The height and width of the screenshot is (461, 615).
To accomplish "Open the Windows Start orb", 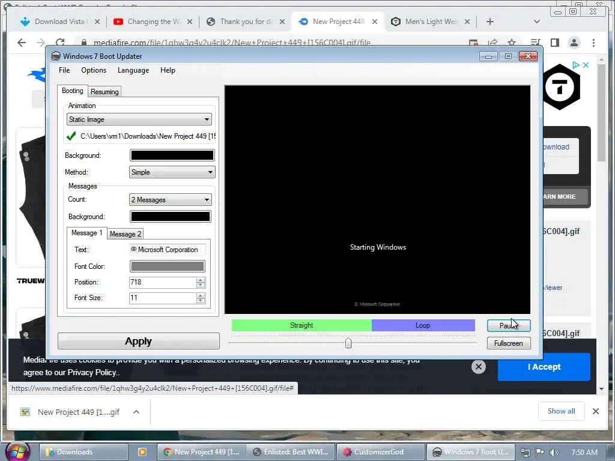I will pyautogui.click(x=17, y=451).
